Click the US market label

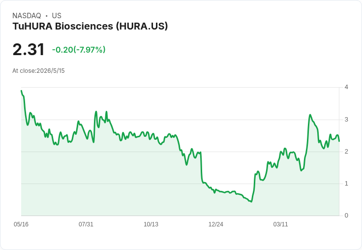tap(57, 16)
